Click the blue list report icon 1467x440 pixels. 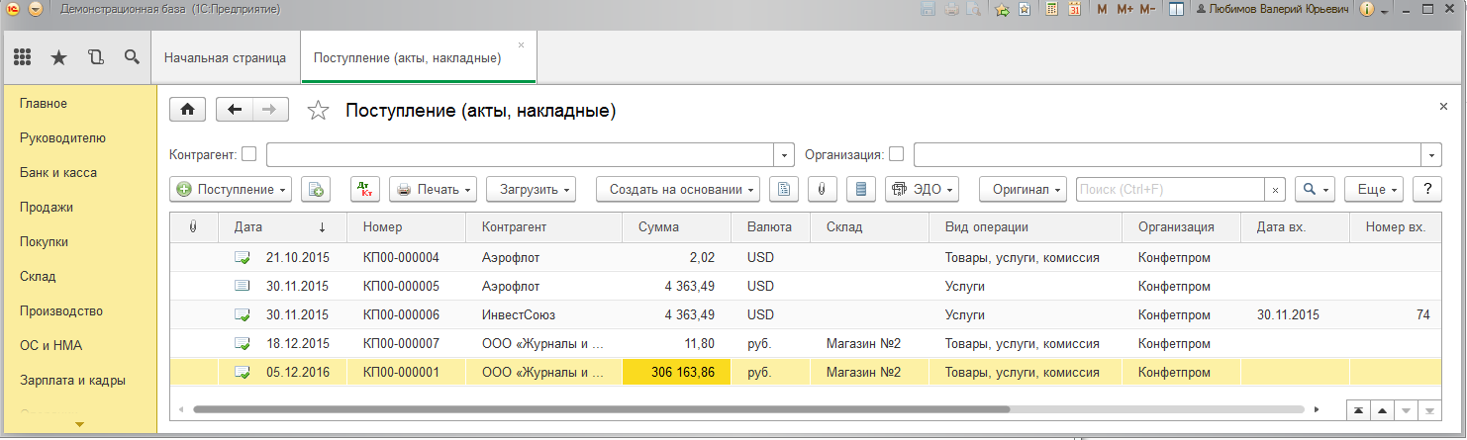coord(860,189)
